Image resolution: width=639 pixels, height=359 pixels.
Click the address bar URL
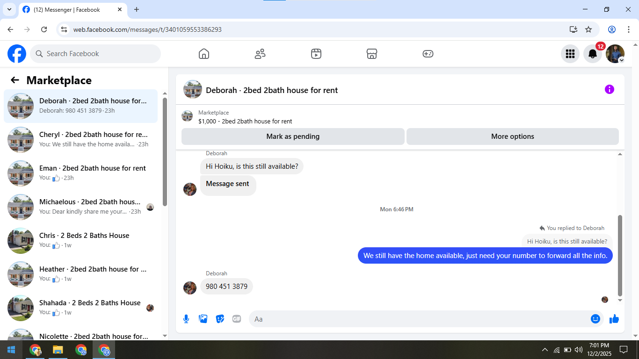coord(147,29)
